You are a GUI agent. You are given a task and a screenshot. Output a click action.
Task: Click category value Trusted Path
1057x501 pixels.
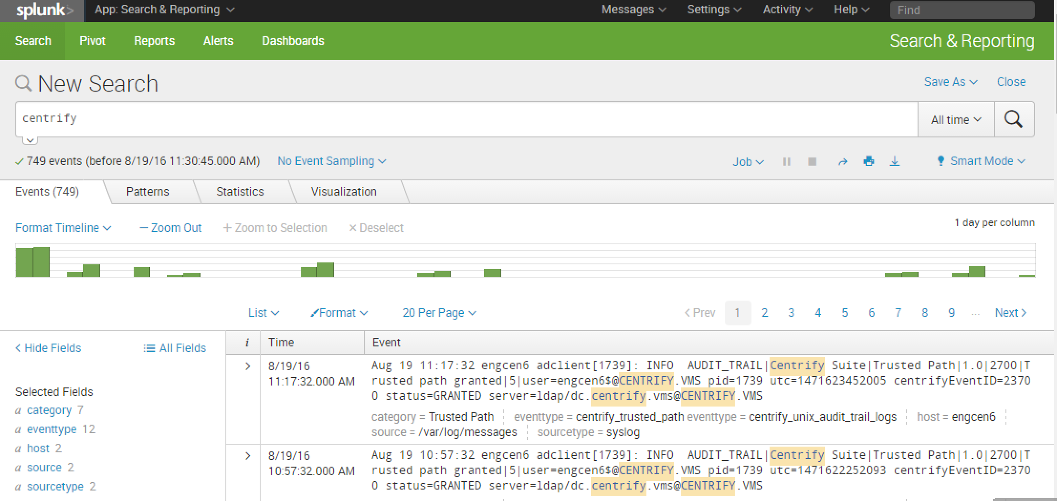tap(461, 417)
